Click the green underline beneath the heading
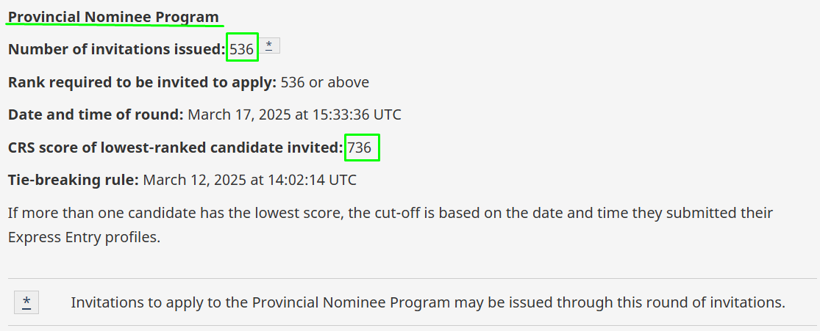Screen dimensions: 820x331 (115, 24)
